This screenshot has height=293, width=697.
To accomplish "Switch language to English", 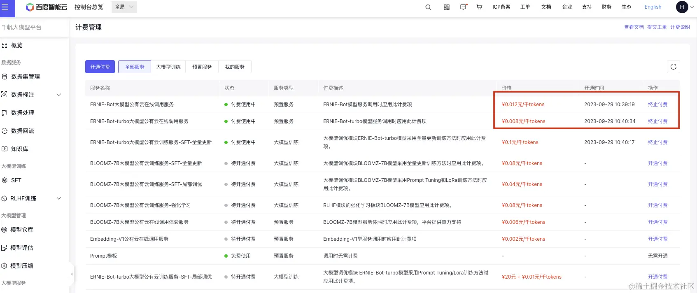I will [653, 7].
